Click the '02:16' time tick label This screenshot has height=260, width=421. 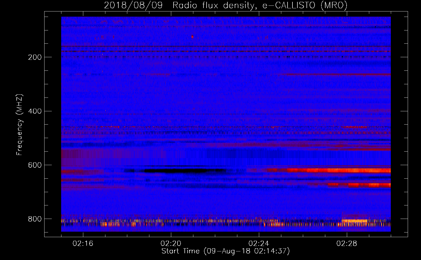coord(83,244)
